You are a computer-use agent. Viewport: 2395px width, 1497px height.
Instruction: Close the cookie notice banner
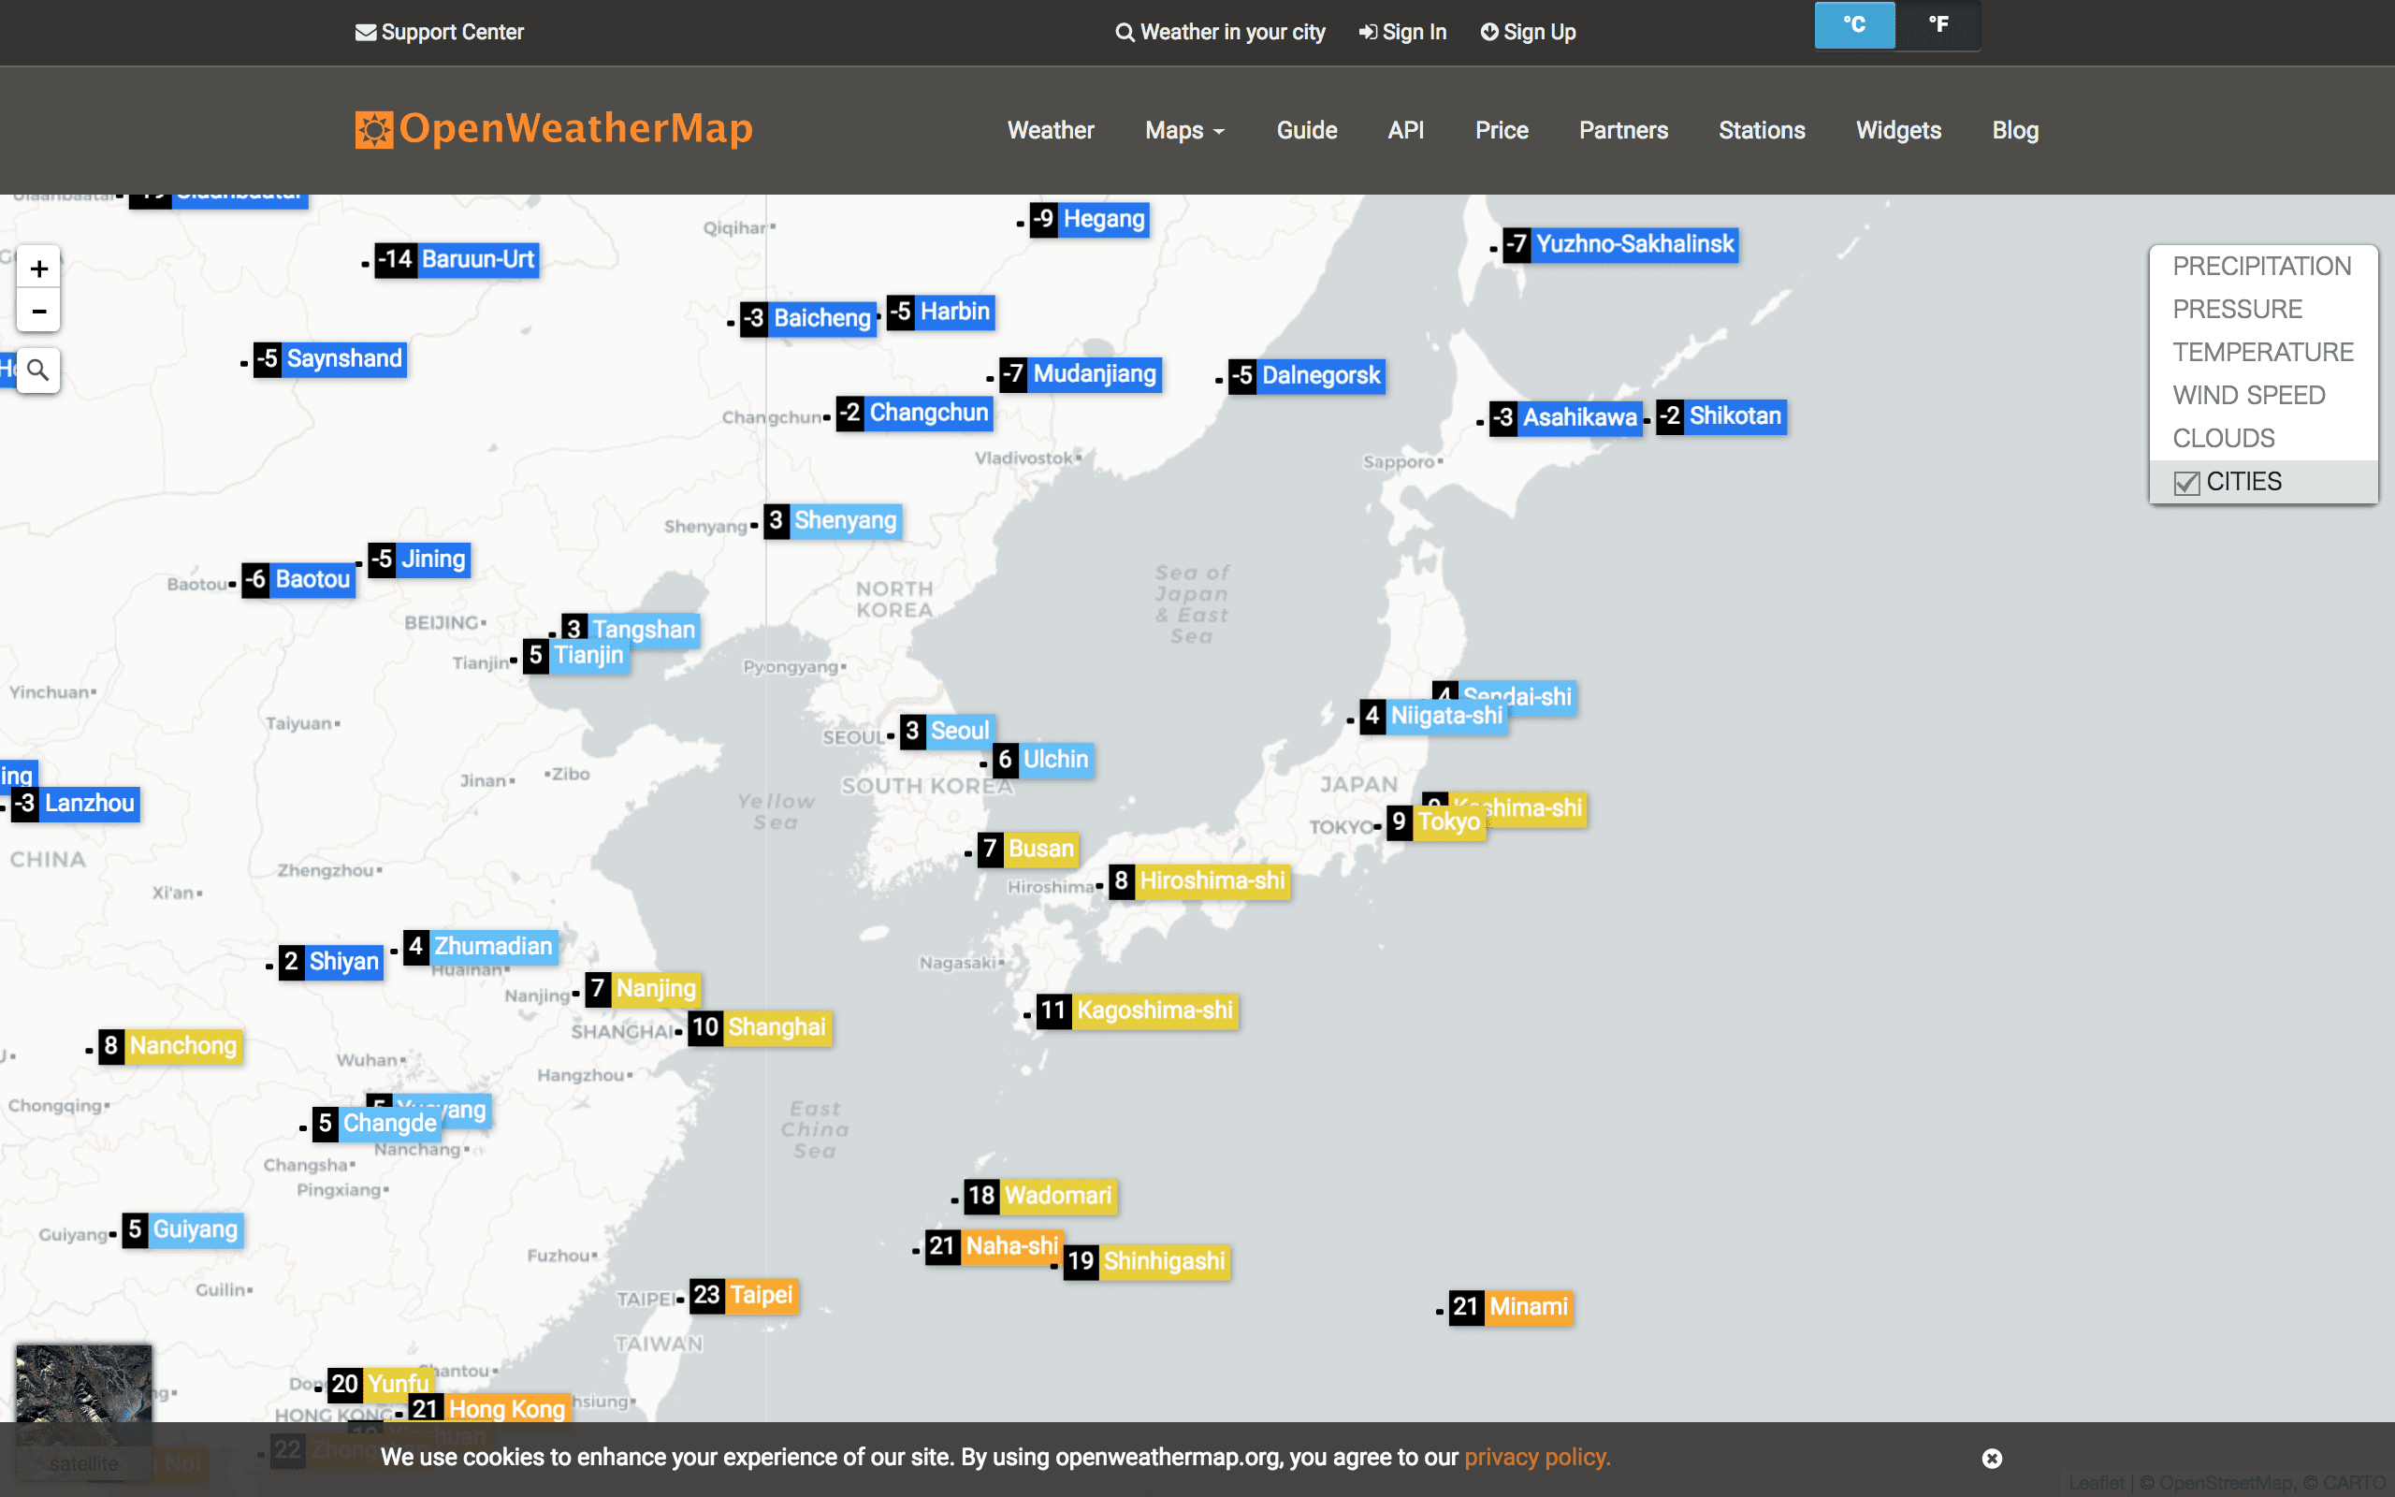point(1992,1459)
